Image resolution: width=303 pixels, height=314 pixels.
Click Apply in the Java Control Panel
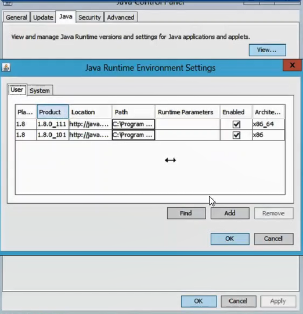[x=278, y=301]
